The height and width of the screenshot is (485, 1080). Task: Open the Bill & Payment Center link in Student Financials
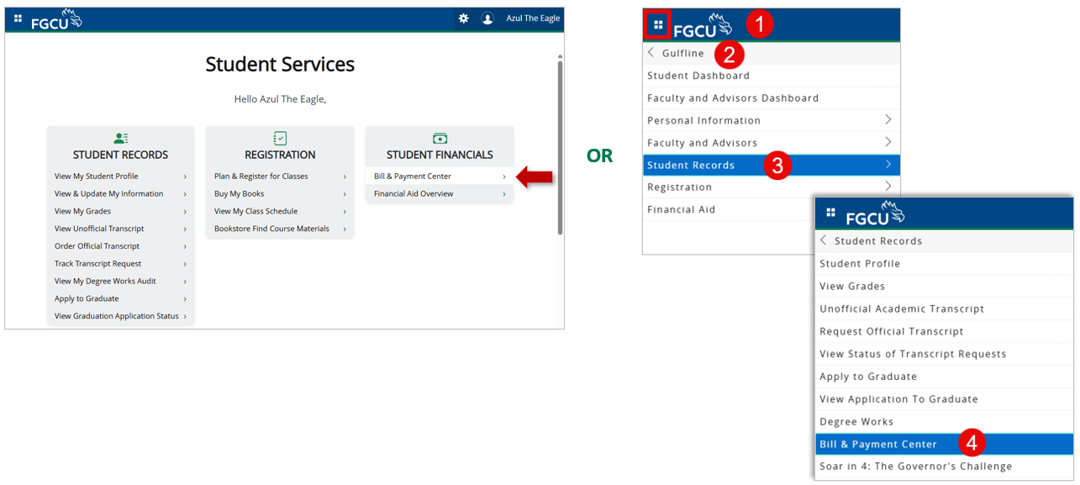pos(440,177)
